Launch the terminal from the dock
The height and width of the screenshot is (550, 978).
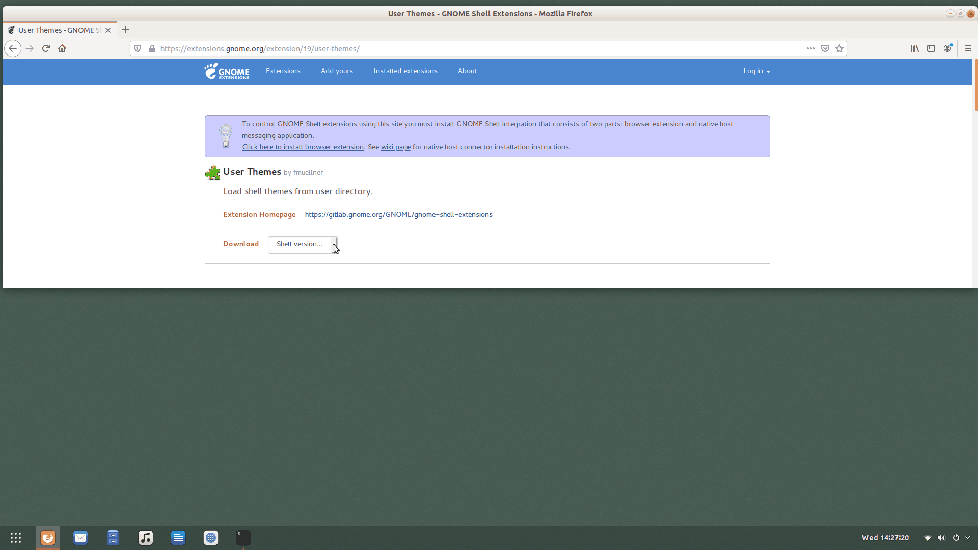pyautogui.click(x=243, y=537)
